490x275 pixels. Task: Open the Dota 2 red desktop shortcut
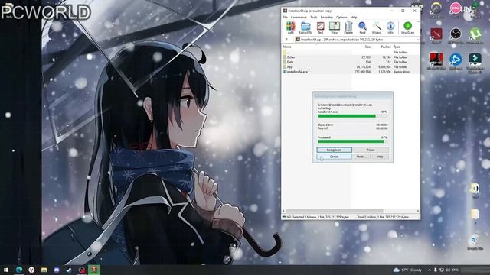[x=436, y=35]
